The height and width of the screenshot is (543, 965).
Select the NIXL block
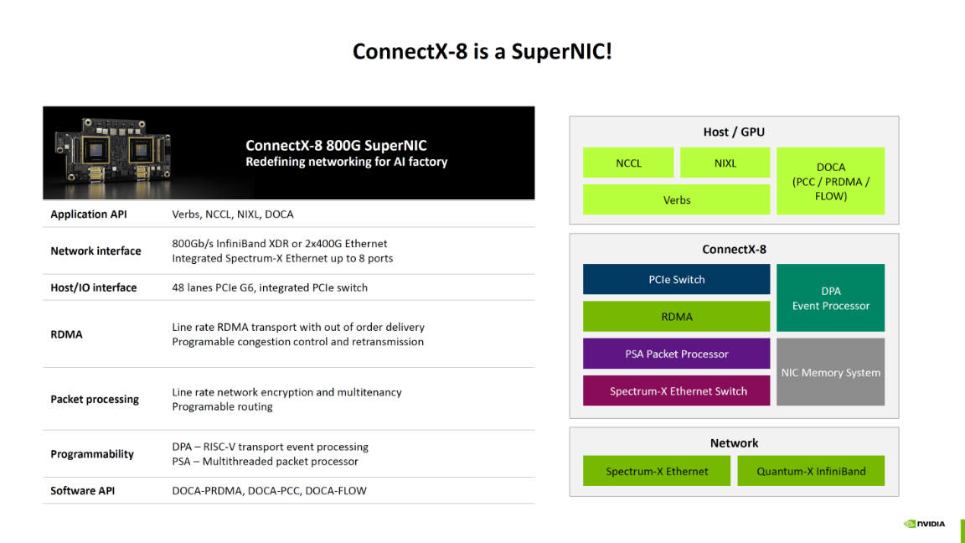pyautogui.click(x=725, y=163)
